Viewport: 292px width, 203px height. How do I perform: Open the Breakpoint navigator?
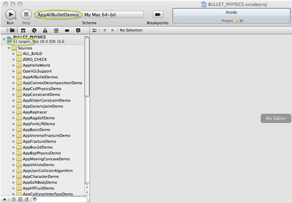tap(67, 30)
